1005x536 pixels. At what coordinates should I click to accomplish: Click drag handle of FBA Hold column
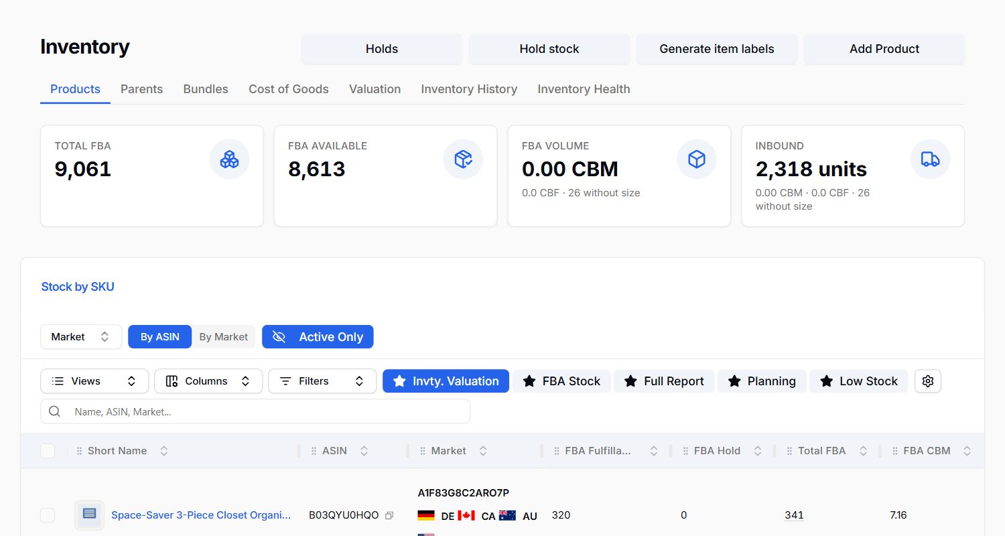click(x=685, y=451)
